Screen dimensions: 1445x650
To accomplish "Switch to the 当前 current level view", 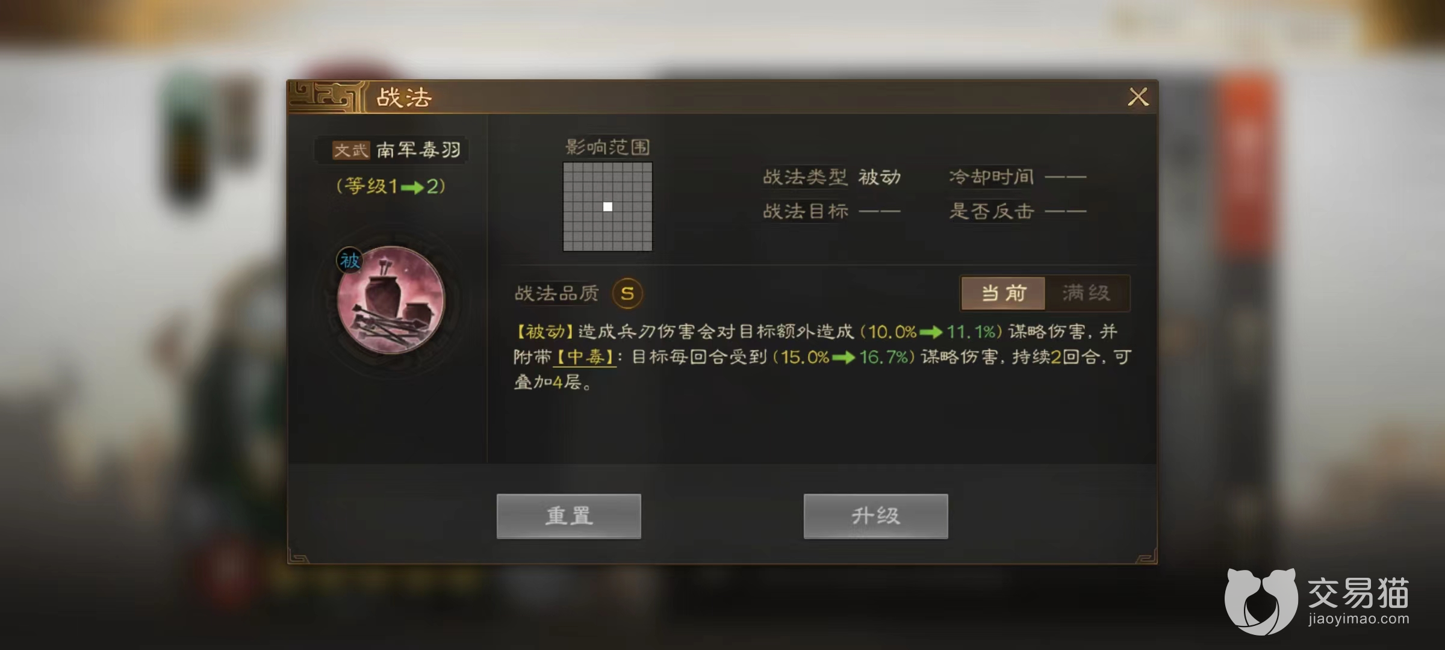I will [x=1004, y=293].
